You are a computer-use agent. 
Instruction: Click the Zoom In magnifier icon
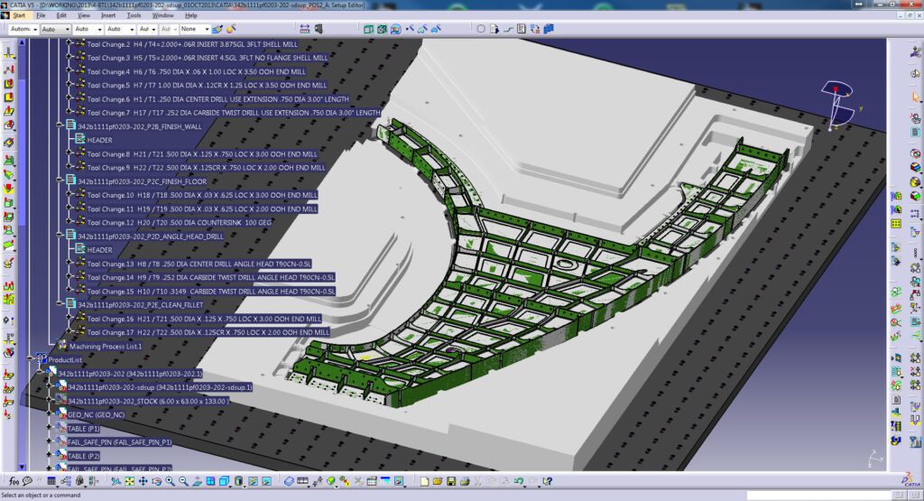(171, 481)
